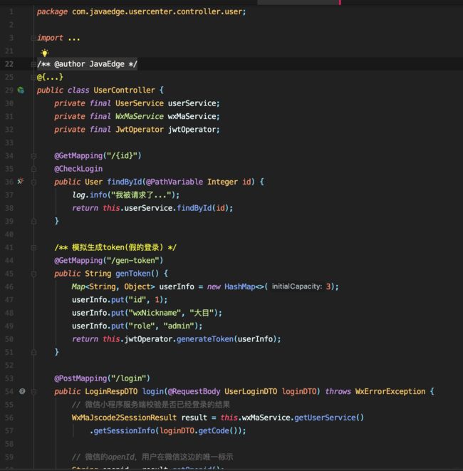Click the WxErrorException type name

(390, 391)
